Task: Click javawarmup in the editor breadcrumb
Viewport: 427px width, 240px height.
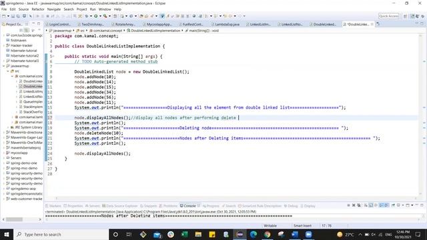Action: (x=62, y=31)
